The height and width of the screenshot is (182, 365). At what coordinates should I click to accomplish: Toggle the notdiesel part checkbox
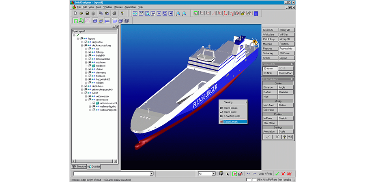click(90, 66)
